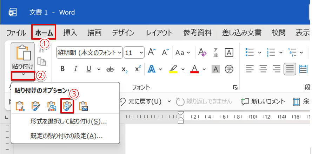The width and height of the screenshot is (312, 154).
Task: Increase font size with the A^ icon
Action: coord(152,52)
